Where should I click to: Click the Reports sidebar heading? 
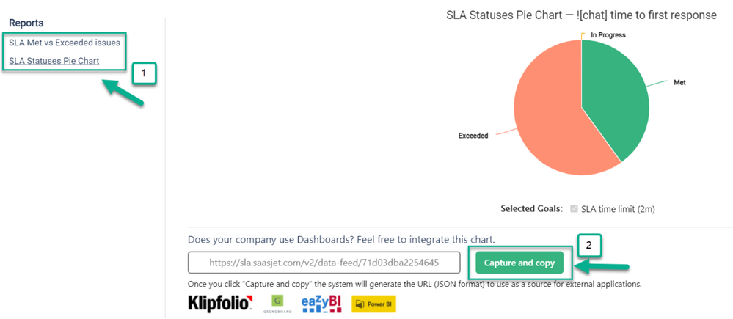[x=26, y=23]
